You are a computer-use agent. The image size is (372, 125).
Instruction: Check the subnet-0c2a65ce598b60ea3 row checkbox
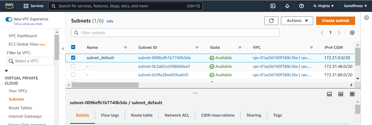(x=73, y=66)
